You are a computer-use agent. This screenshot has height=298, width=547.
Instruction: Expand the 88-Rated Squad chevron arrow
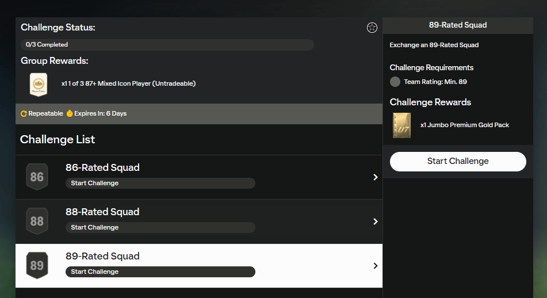pos(376,221)
